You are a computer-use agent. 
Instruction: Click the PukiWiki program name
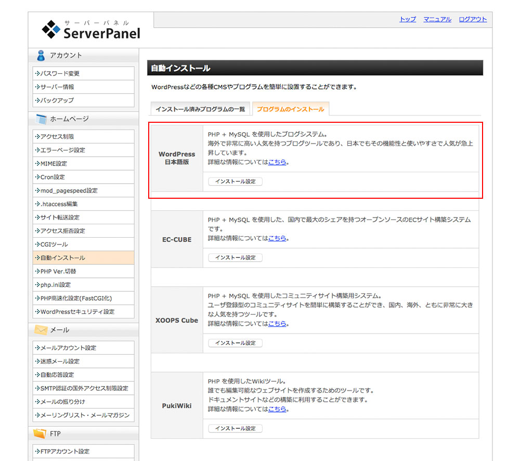[x=177, y=405]
